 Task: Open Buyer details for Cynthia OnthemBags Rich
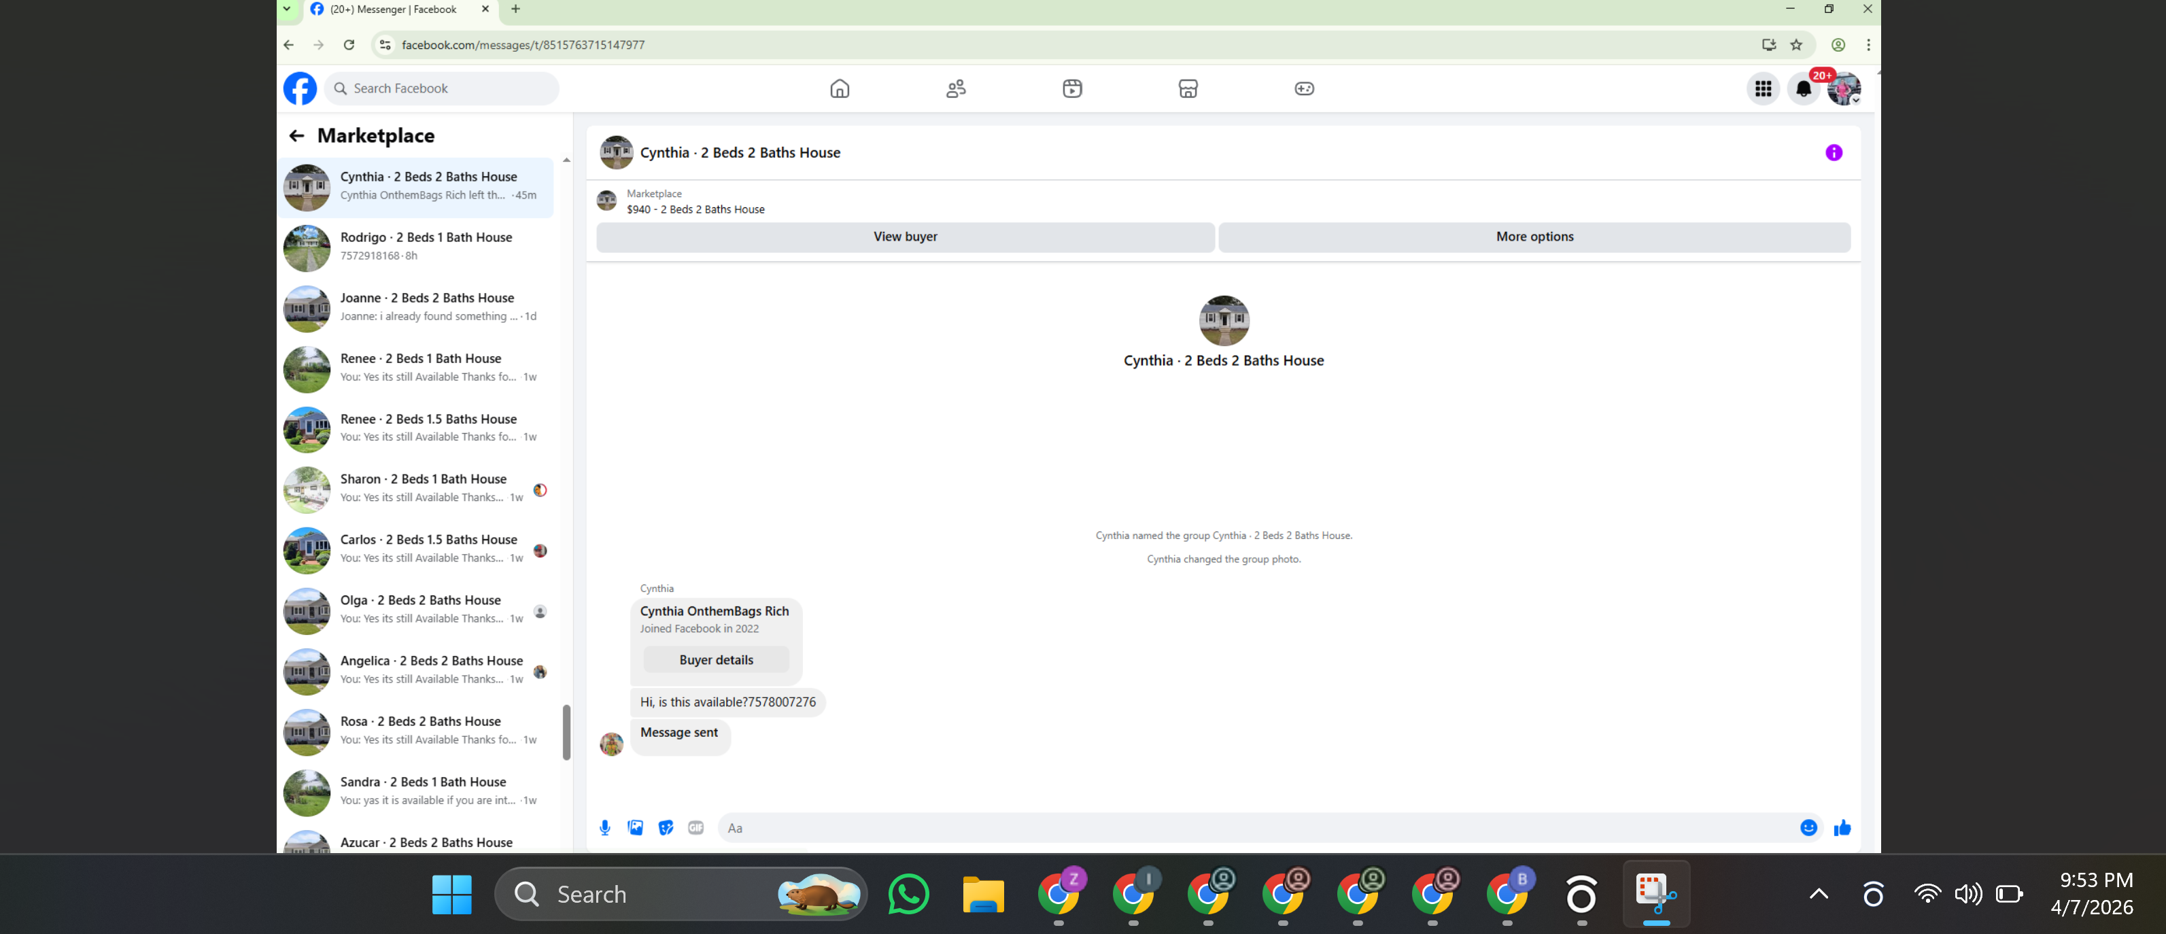tap(717, 660)
